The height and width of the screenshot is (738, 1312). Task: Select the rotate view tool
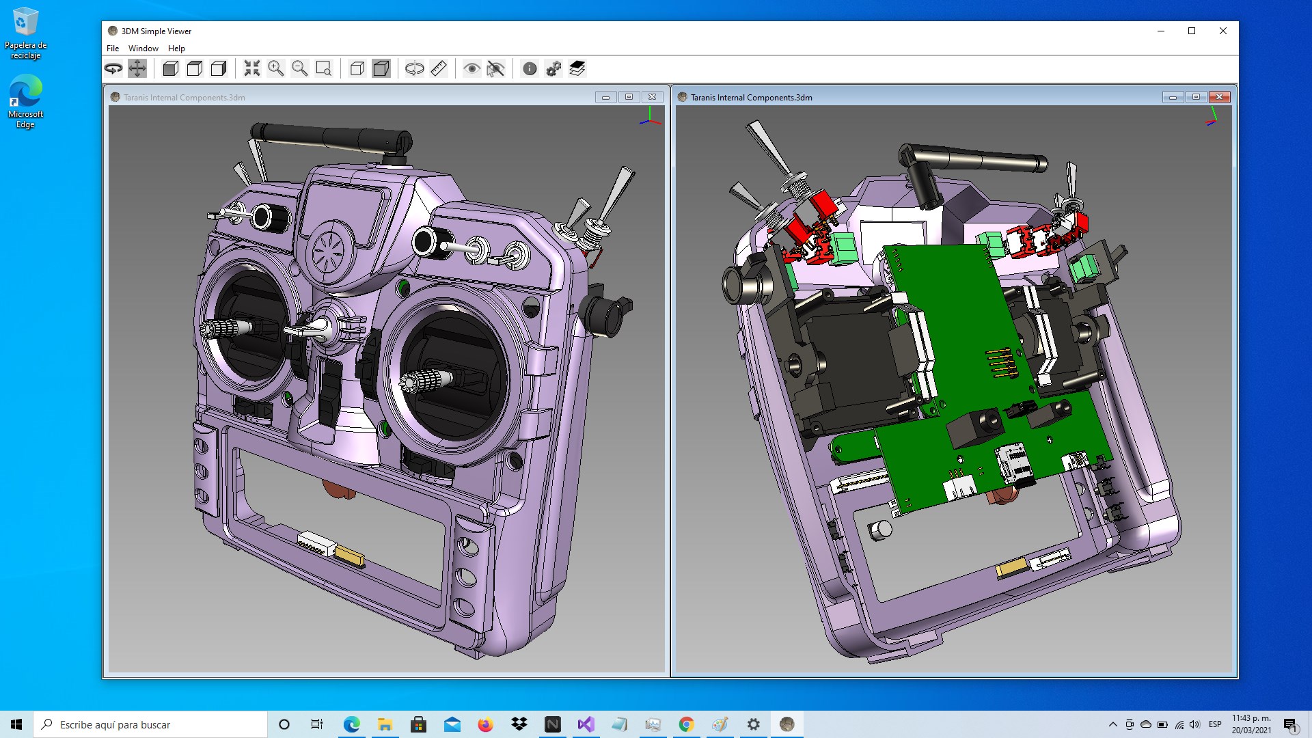[x=113, y=68]
